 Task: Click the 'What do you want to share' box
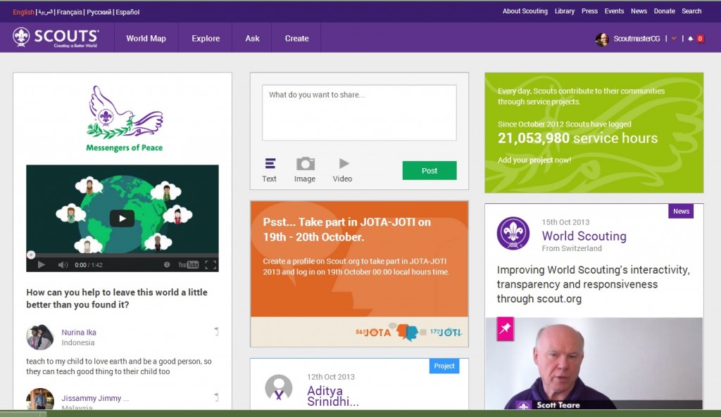point(359,113)
